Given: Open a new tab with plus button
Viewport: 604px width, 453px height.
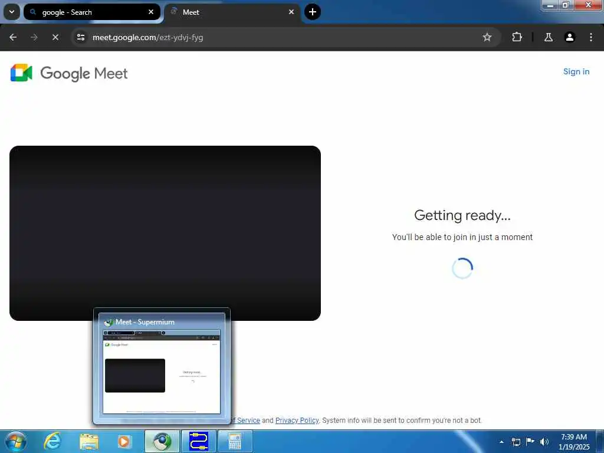Looking at the screenshot, I should 313,12.
